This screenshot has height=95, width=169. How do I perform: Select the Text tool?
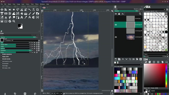click(22, 17)
